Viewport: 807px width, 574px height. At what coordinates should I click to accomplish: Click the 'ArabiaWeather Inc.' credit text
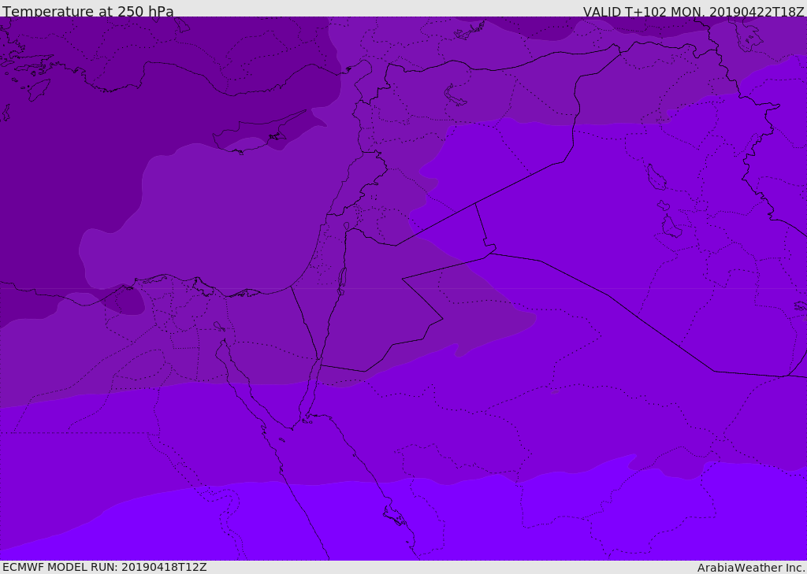[751, 568]
